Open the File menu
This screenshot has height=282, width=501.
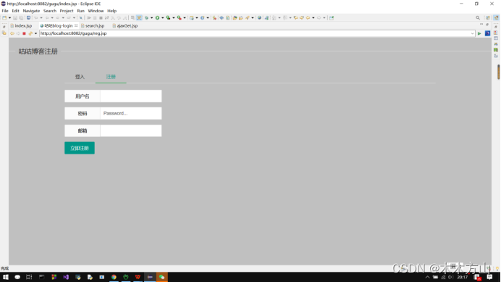5,11
